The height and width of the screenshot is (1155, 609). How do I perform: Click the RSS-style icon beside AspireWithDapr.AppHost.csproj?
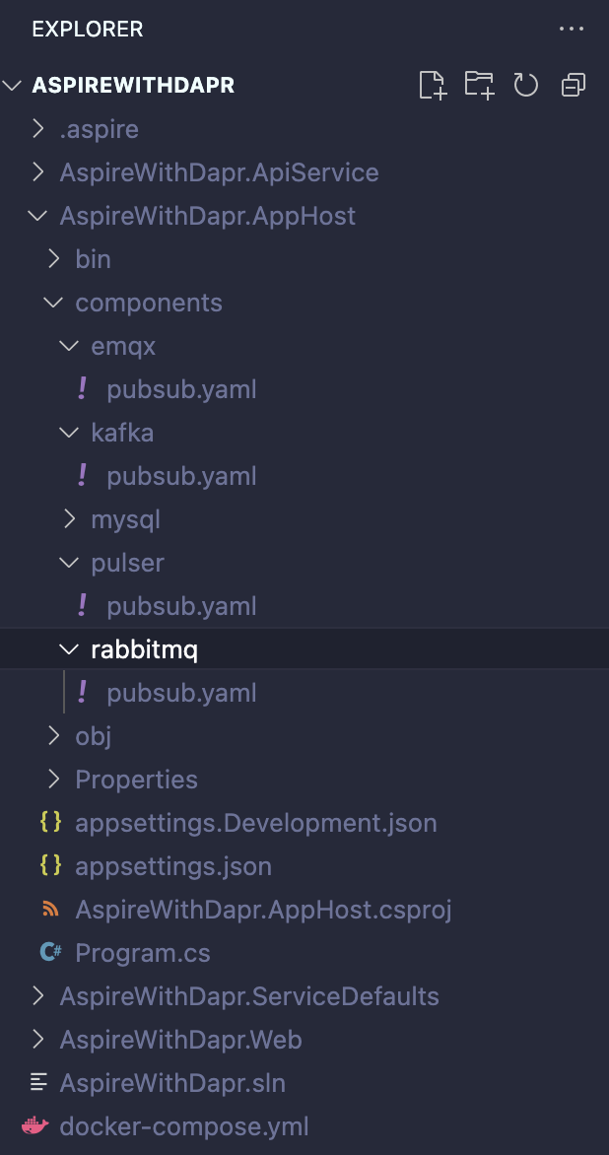pyautogui.click(x=50, y=910)
